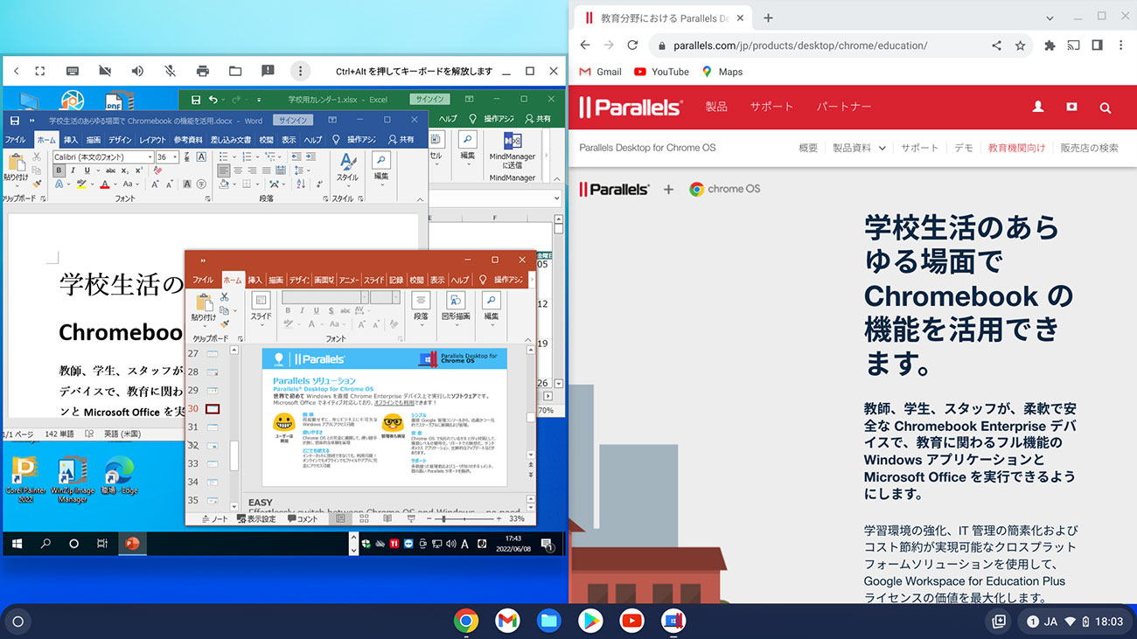Select slide 31 thumbnail in PowerPoint

(213, 427)
